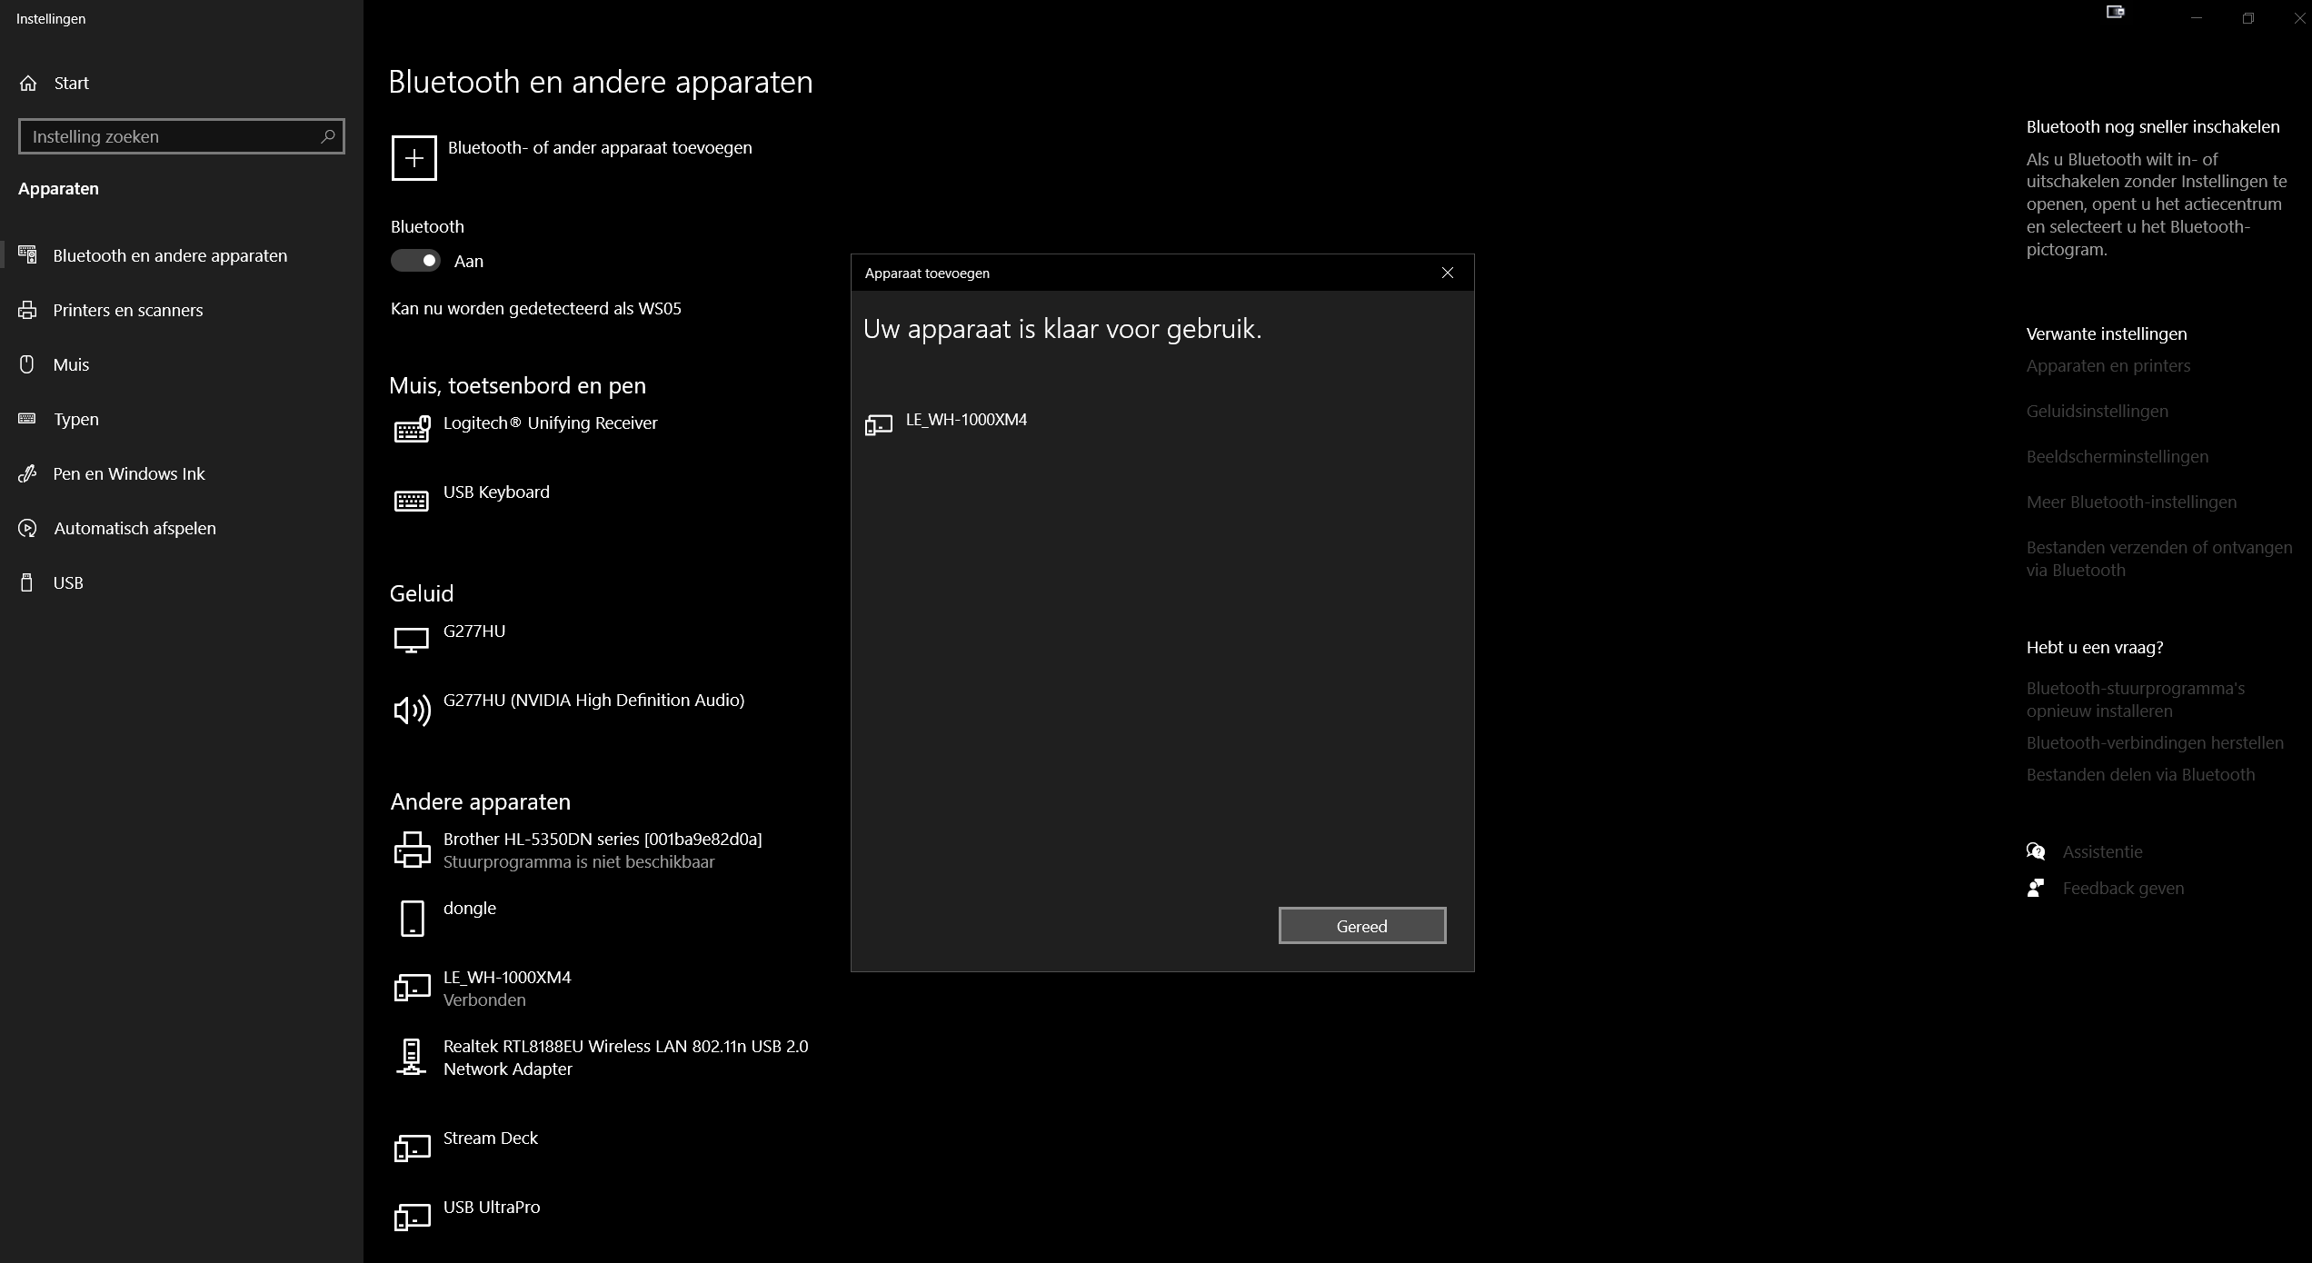Click the Gereed button
The width and height of the screenshot is (2312, 1263).
(1362, 926)
